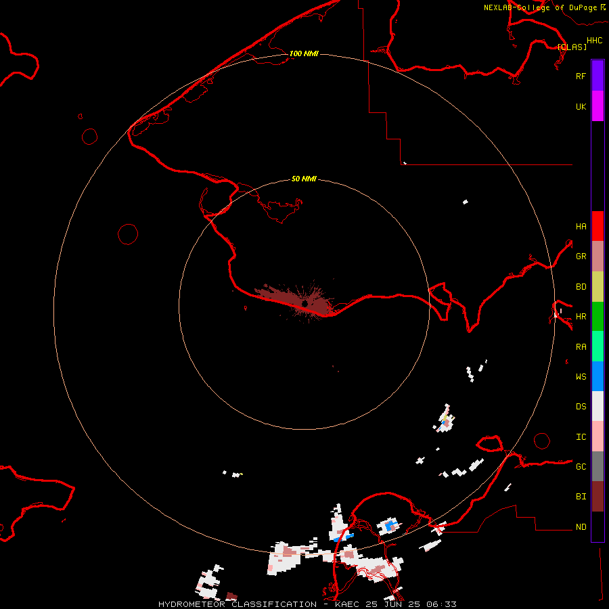Image resolution: width=609 pixels, height=609 pixels.
Task: Click the 50 NMI range ring label
Action: 304,179
